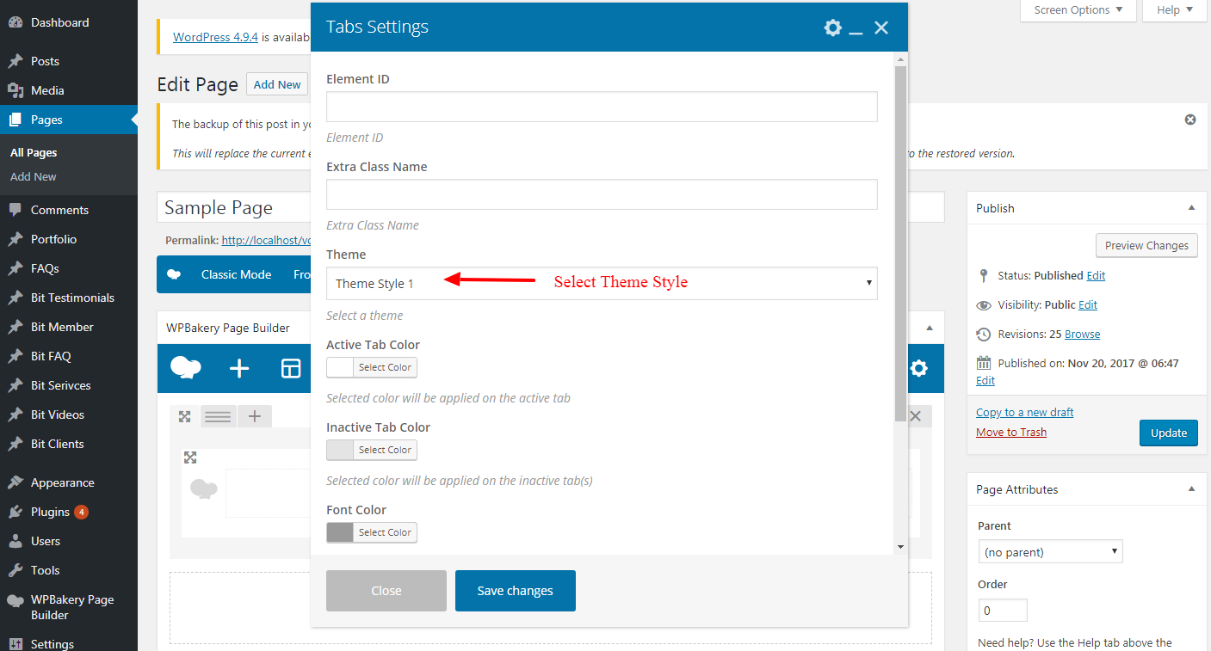This screenshot has width=1211, height=651.
Task: Pick the Font Color swatch
Action: click(341, 532)
